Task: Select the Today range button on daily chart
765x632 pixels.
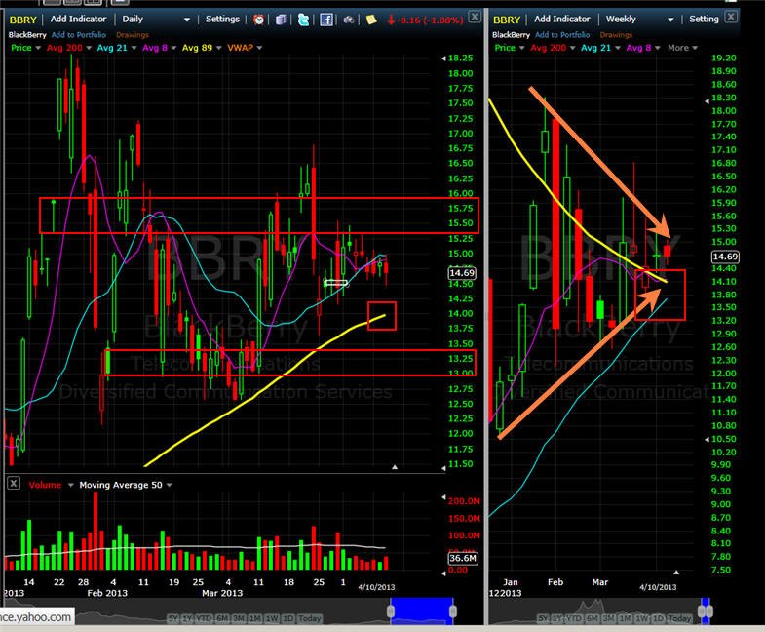Action: click(x=309, y=618)
